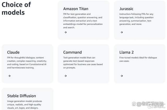Follow the arrow icon in Claude card
The image size is (167, 110).
point(9,76)
